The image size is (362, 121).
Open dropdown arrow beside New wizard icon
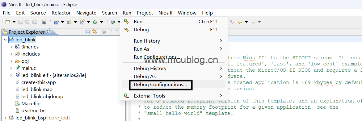(x=14, y=22)
